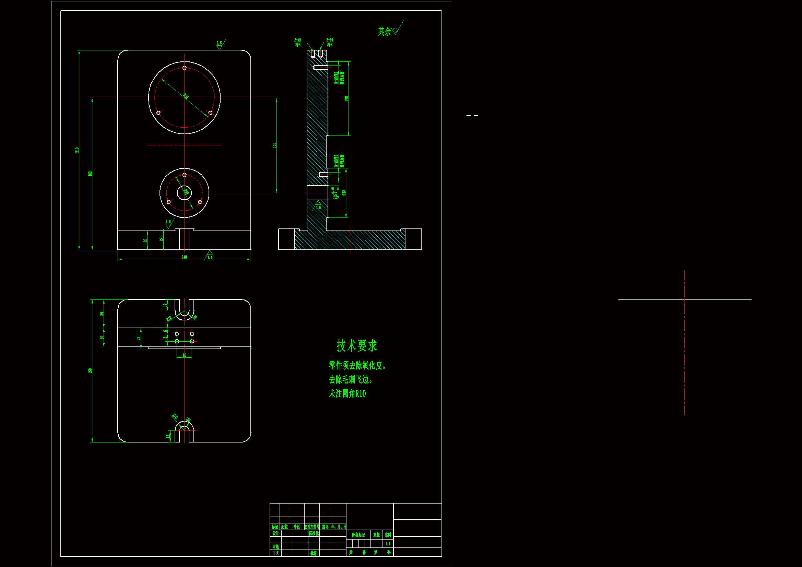Select the 阶段标记 cell in title block
The width and height of the screenshot is (802, 567).
tap(358, 535)
